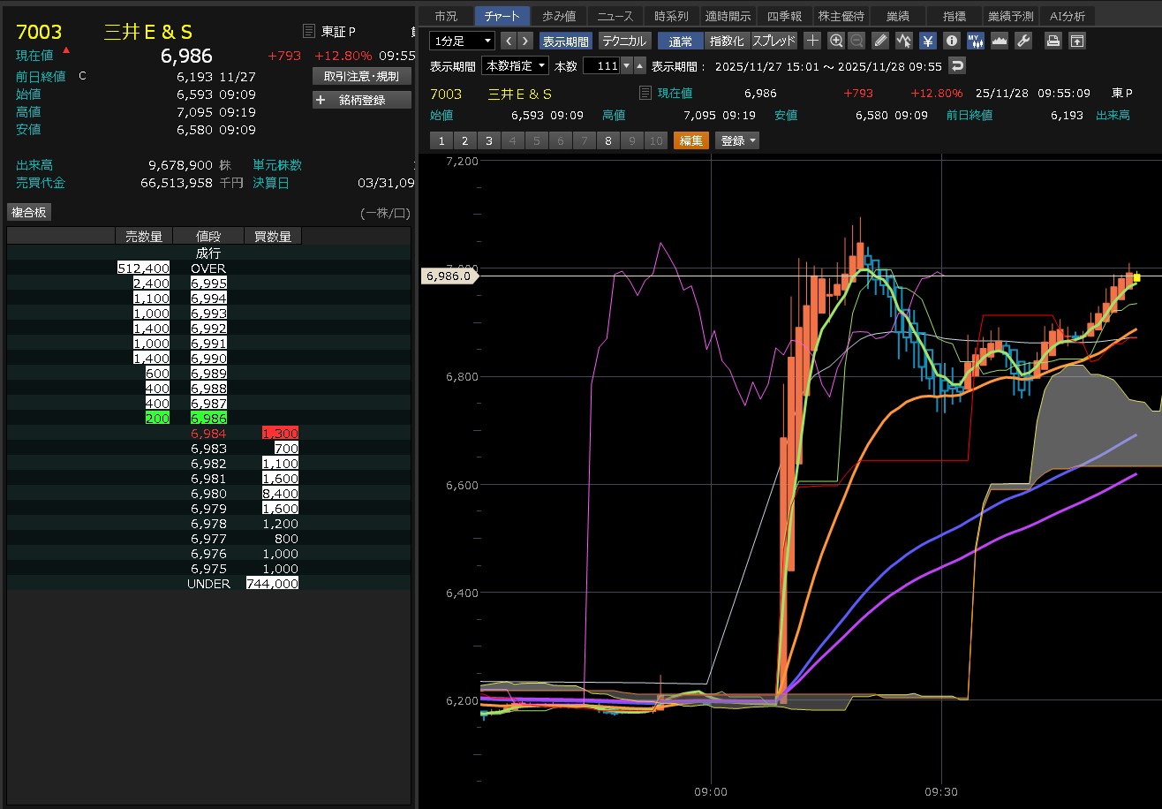Select the pencil drawing tool icon

(x=880, y=41)
